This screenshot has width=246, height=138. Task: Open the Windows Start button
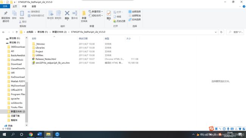coord(4,134)
